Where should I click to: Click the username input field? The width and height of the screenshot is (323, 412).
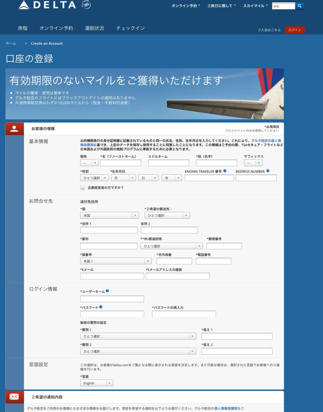(112, 299)
